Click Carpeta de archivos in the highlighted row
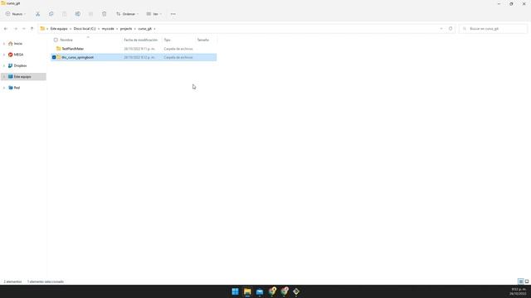 pos(178,57)
